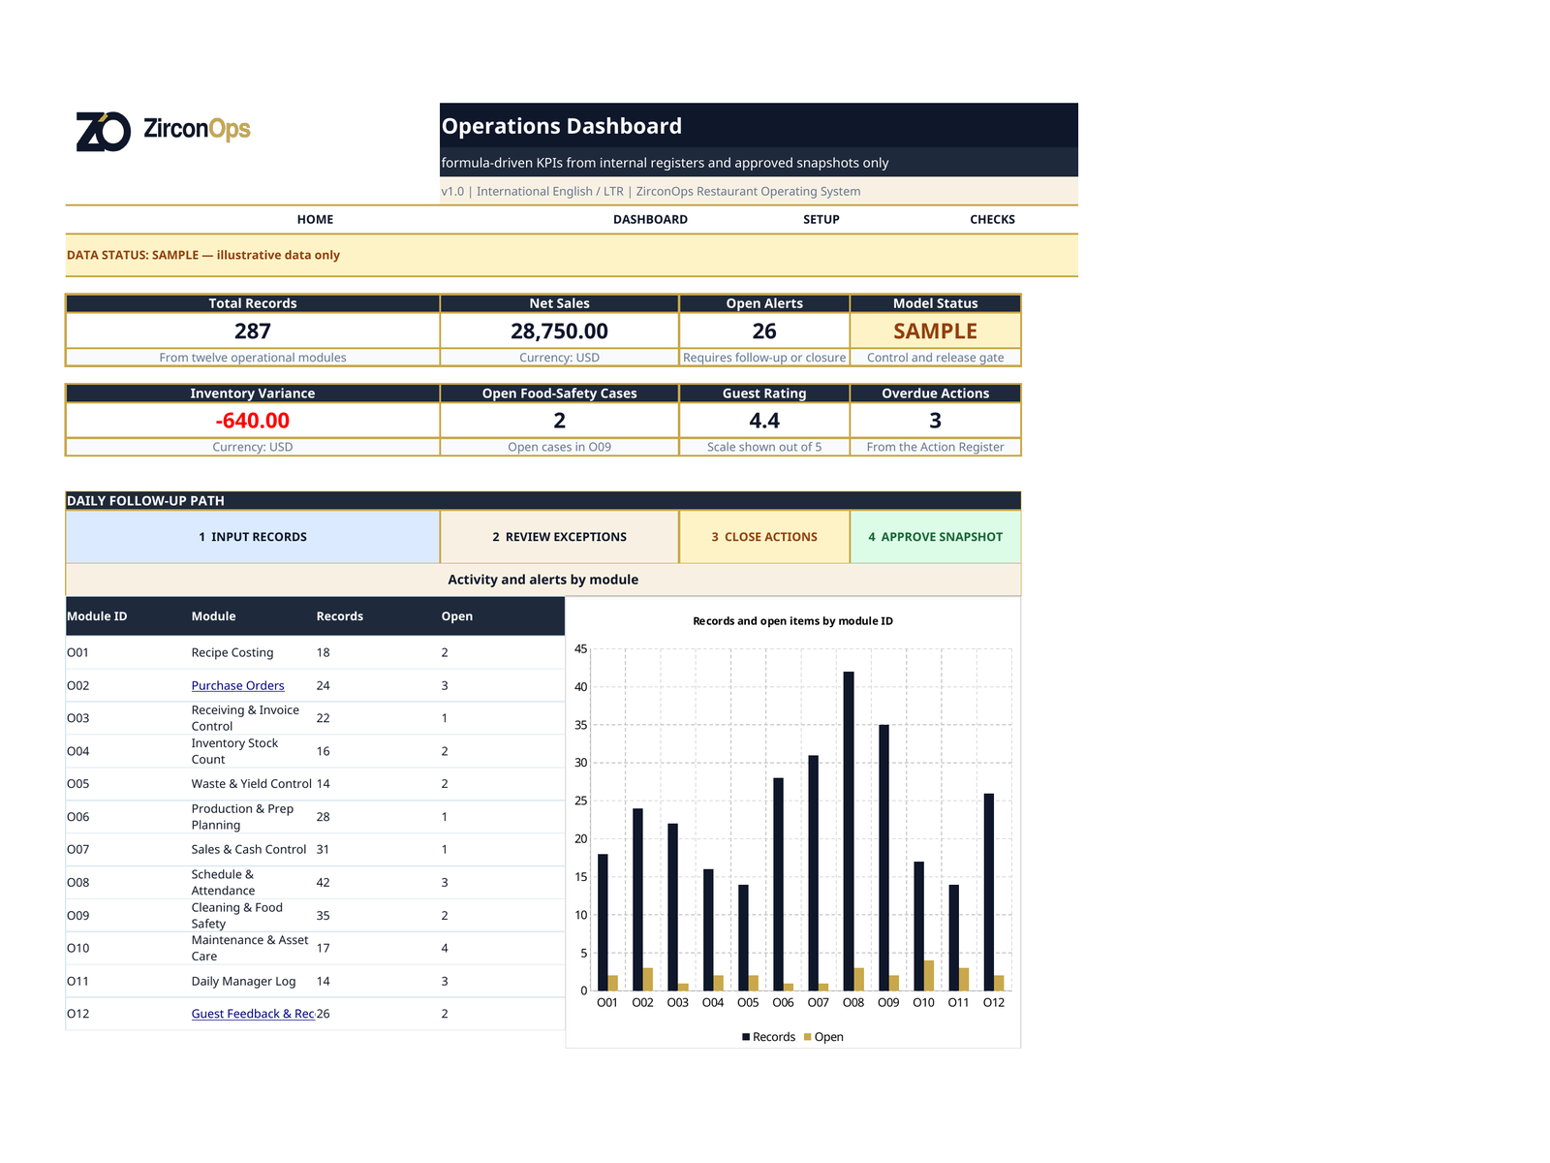This screenshot has width=1550, height=1163.
Task: Click the Waste & Yield Control cell
Action: (x=251, y=784)
